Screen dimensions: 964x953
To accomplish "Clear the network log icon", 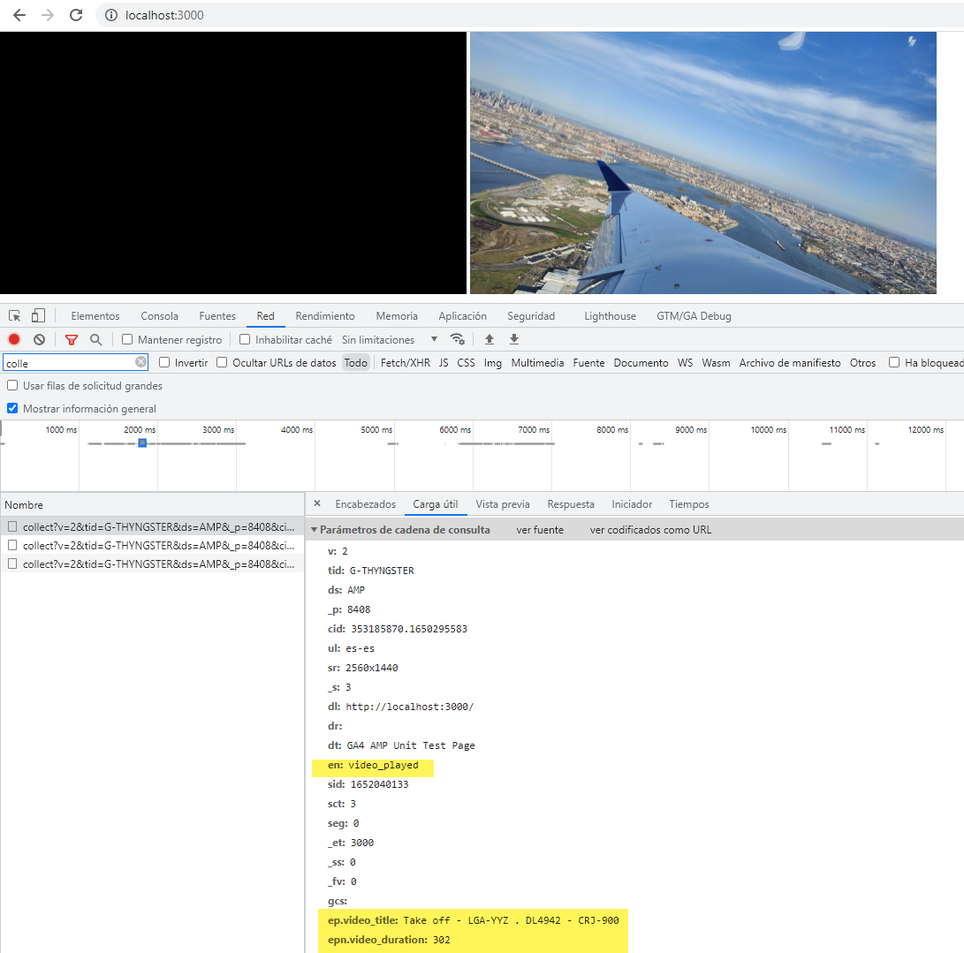I will pos(39,339).
